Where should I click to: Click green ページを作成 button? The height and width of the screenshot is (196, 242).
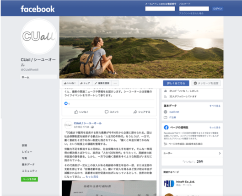[29, 179]
